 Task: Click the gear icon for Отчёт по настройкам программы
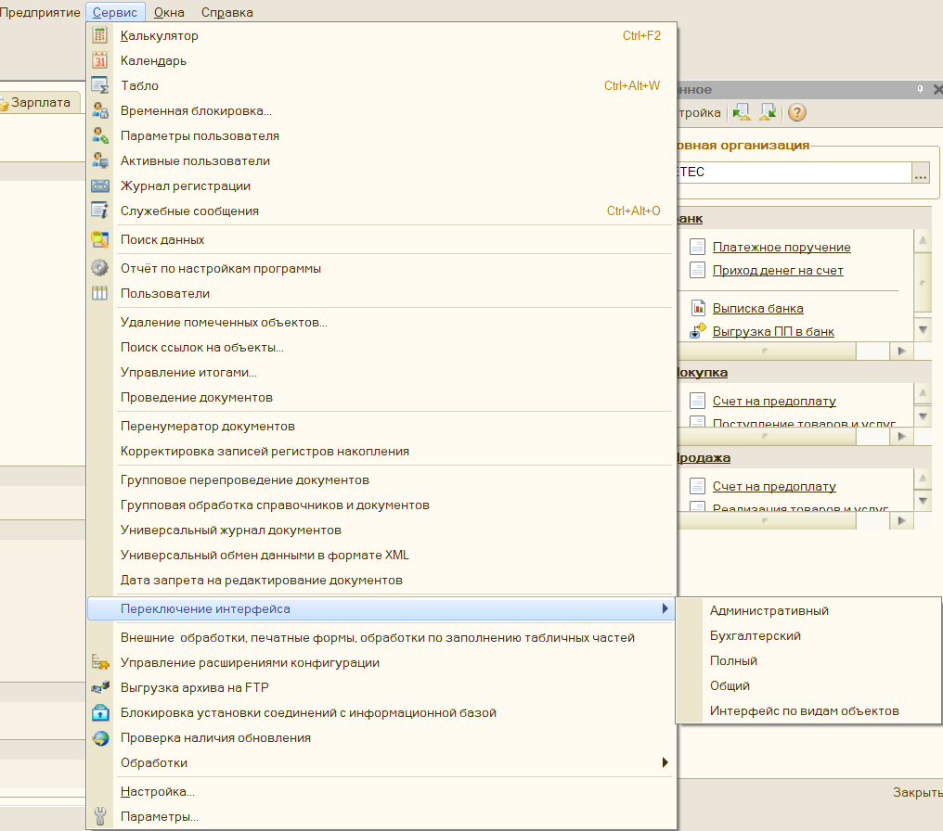pyautogui.click(x=100, y=268)
